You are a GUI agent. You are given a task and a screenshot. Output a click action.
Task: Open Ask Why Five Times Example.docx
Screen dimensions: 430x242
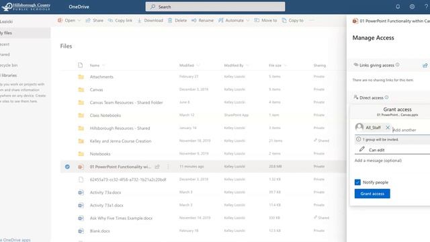121,218
